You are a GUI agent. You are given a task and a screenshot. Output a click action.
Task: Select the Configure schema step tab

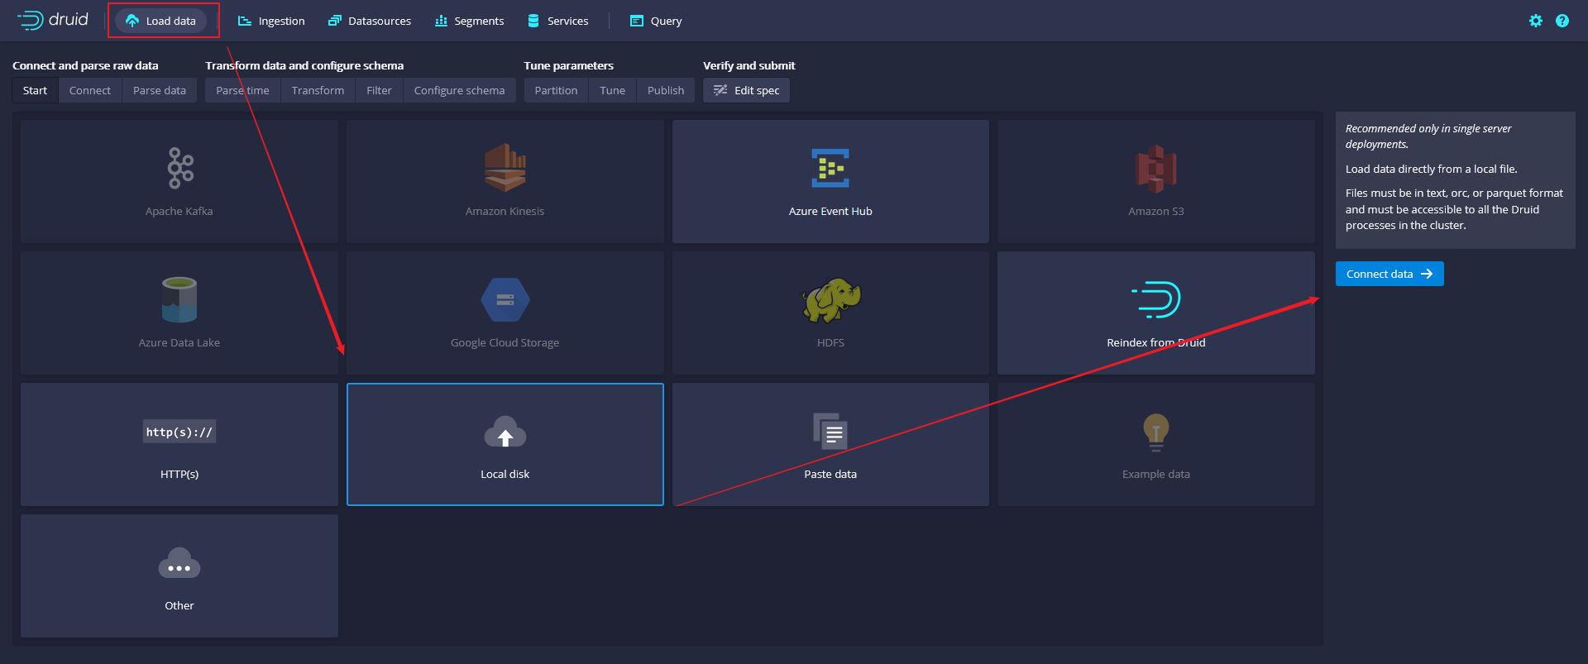coord(459,90)
